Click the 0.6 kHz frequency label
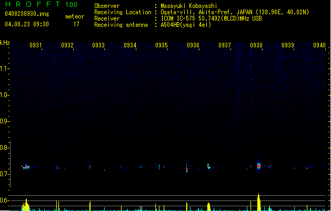Screen dimensions: 331x211 point(4,200)
